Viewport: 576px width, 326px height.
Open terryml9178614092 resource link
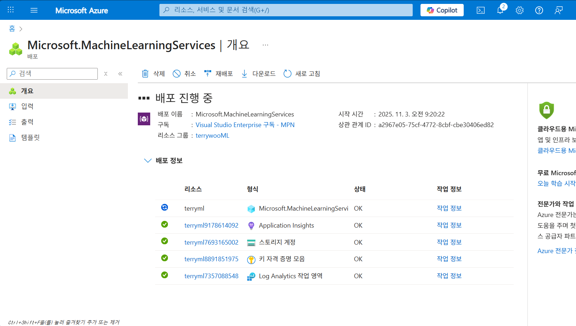pyautogui.click(x=211, y=225)
